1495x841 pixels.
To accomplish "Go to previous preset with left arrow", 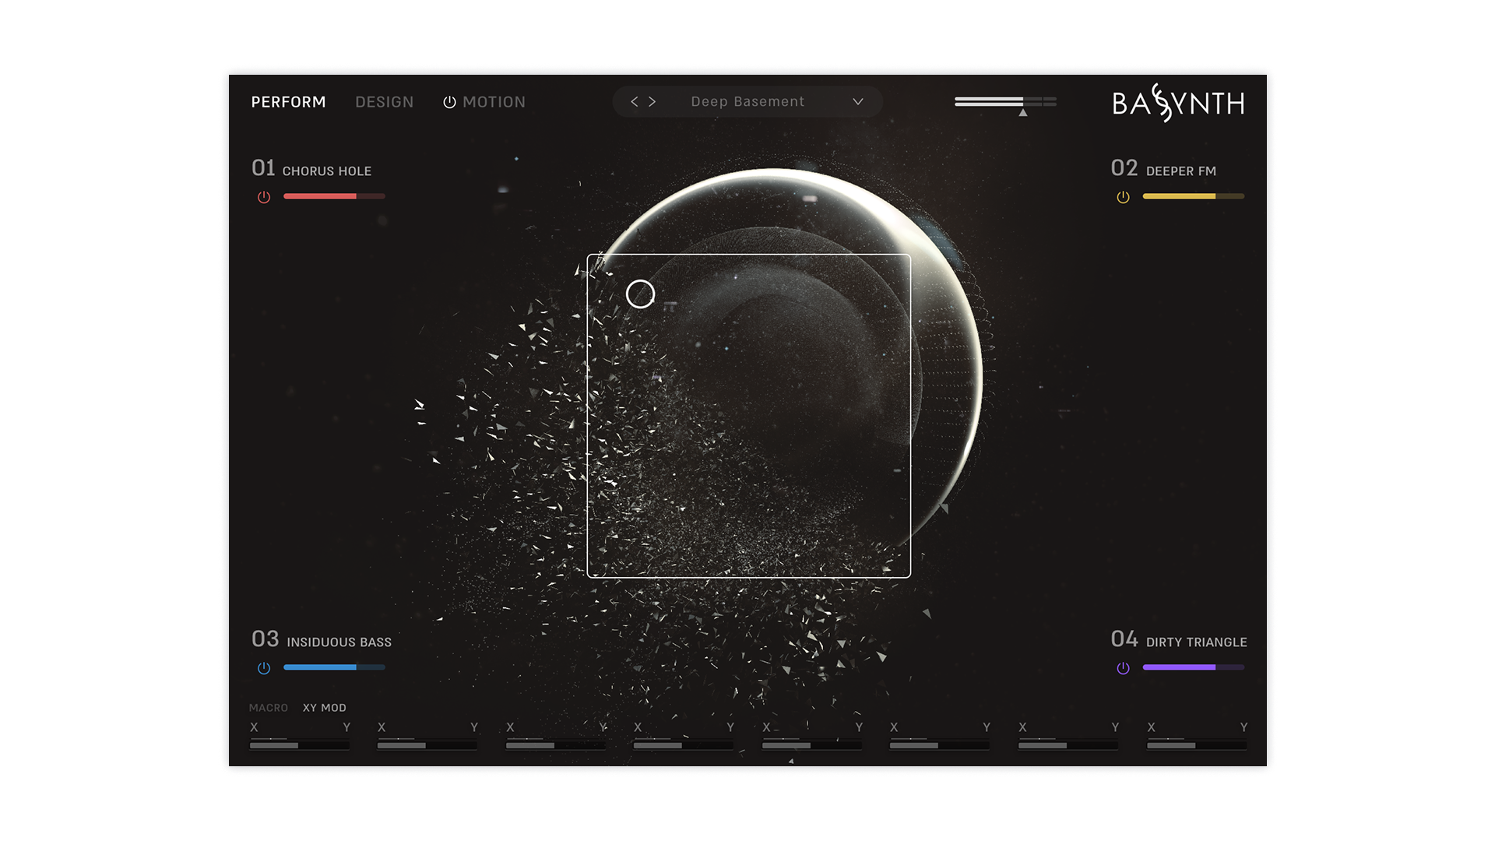I will (x=635, y=102).
